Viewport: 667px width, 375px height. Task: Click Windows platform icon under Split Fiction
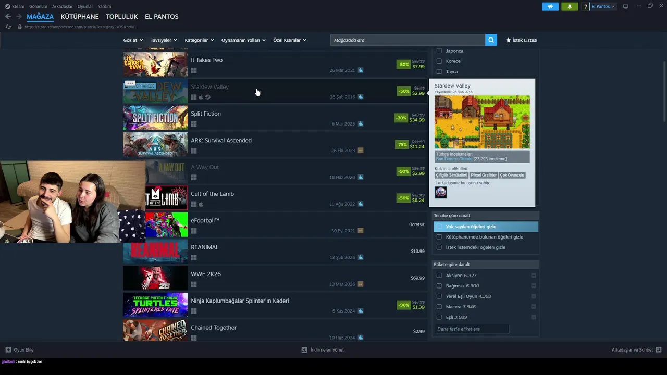tap(194, 124)
